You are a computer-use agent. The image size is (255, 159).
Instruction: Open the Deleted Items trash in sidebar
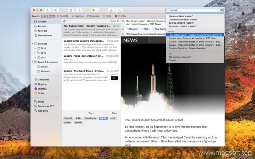tap(45, 35)
